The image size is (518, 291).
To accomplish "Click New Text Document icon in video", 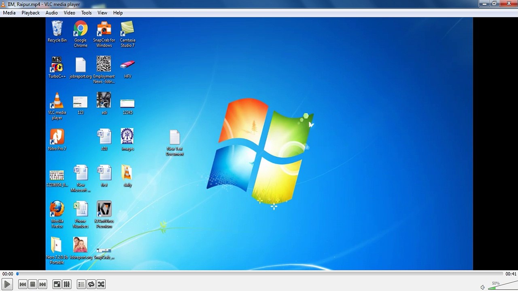I will (175, 143).
